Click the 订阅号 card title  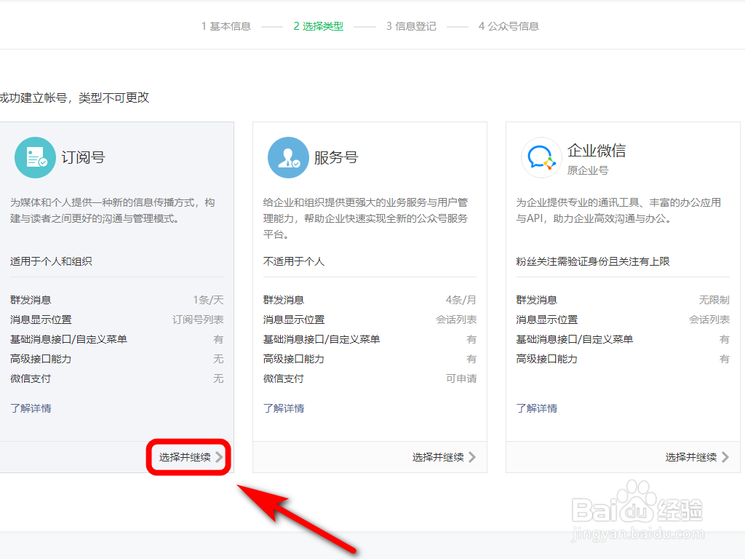(83, 157)
